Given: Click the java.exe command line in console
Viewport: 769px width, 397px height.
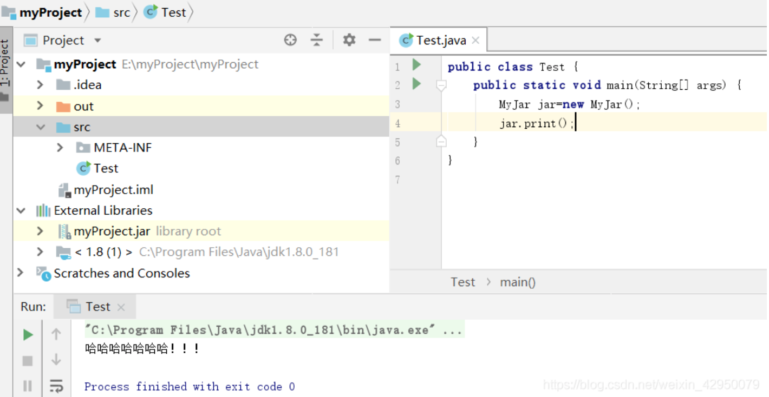Looking at the screenshot, I should tap(273, 330).
